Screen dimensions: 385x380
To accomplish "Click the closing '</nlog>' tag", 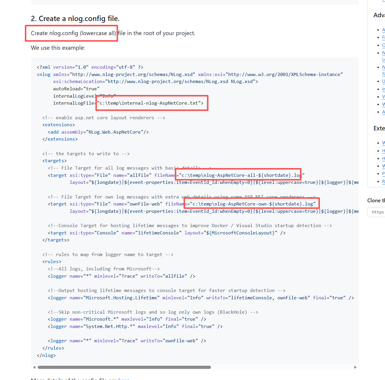I will point(46,355).
